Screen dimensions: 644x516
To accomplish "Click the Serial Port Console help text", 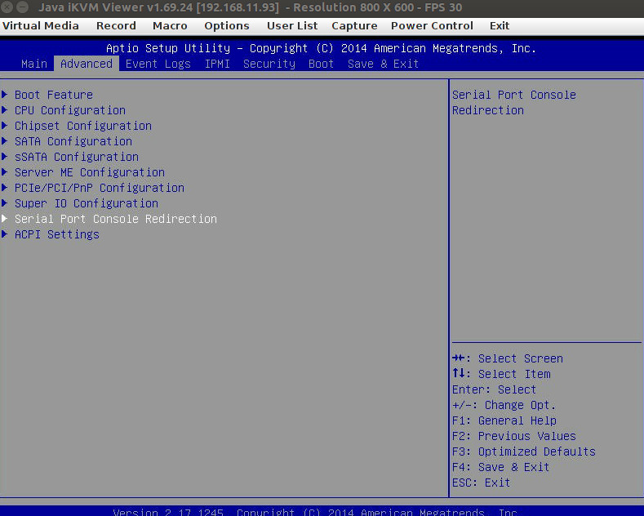I will click(x=513, y=103).
